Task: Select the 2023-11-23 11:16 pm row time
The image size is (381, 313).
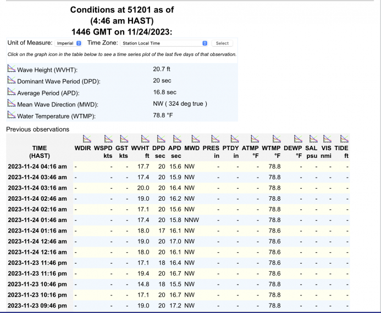Action: coord(37,274)
